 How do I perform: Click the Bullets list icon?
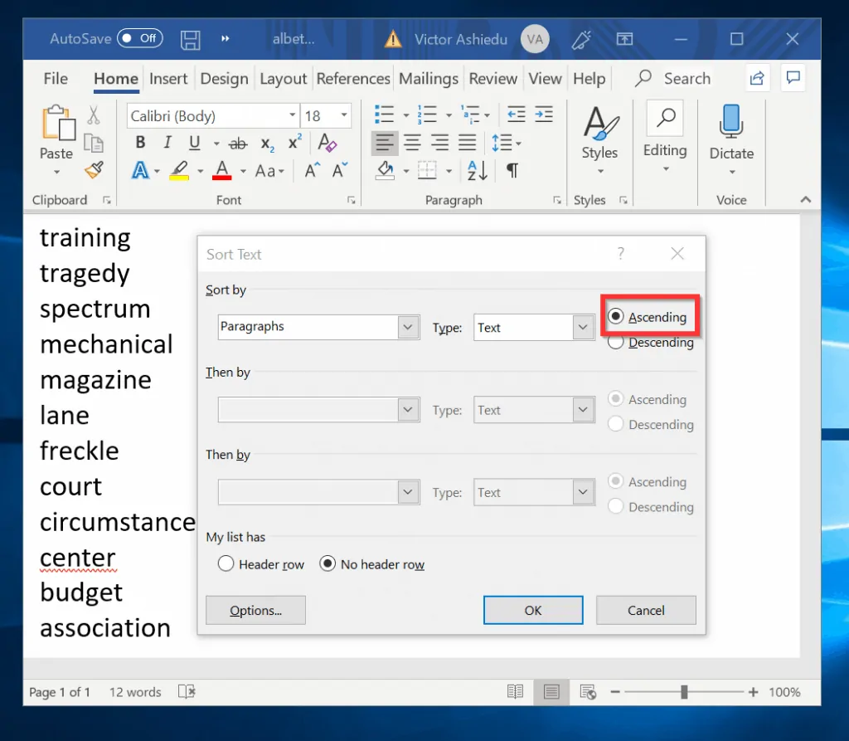point(384,115)
